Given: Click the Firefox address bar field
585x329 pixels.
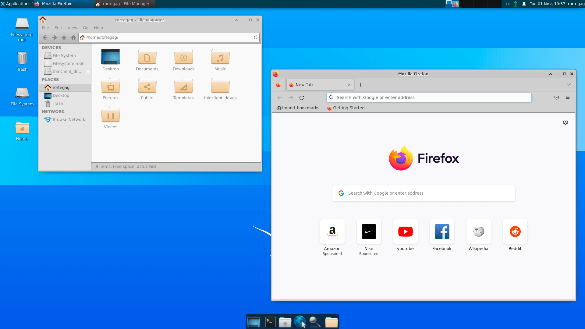Looking at the screenshot, I should tap(429, 97).
